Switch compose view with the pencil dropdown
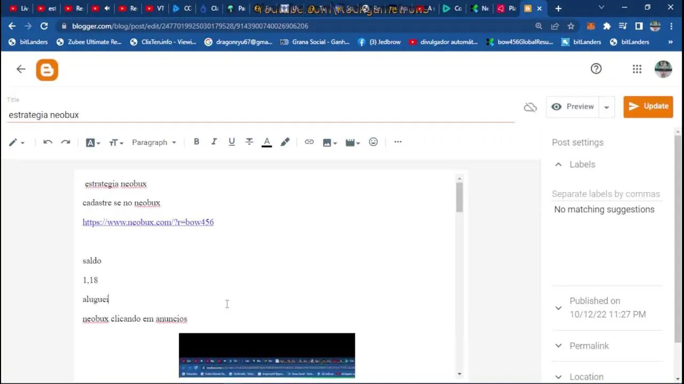The image size is (684, 384). (17, 142)
